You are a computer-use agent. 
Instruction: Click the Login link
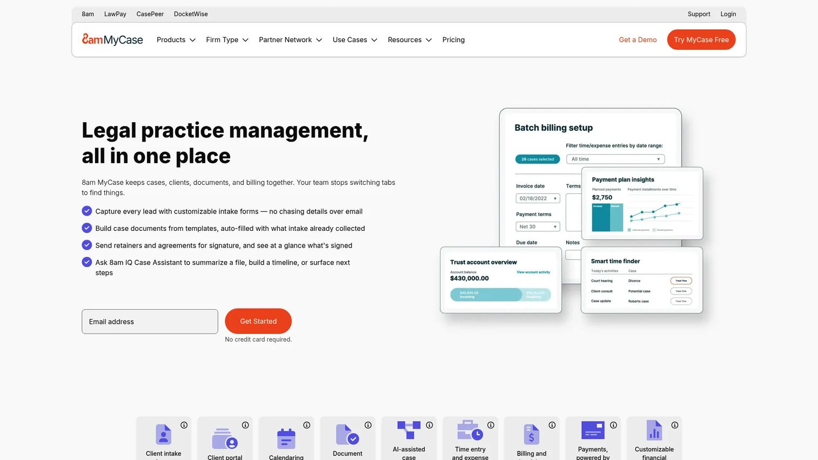(x=728, y=14)
